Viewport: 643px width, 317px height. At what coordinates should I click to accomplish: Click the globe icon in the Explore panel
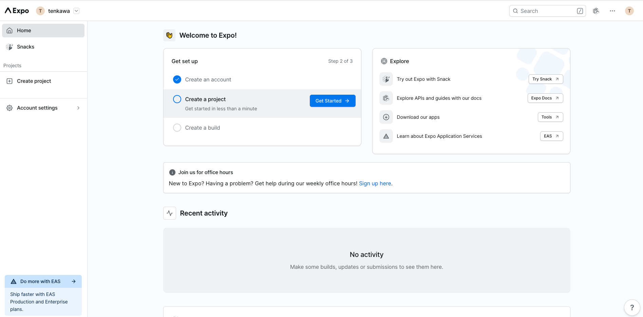[384, 61]
